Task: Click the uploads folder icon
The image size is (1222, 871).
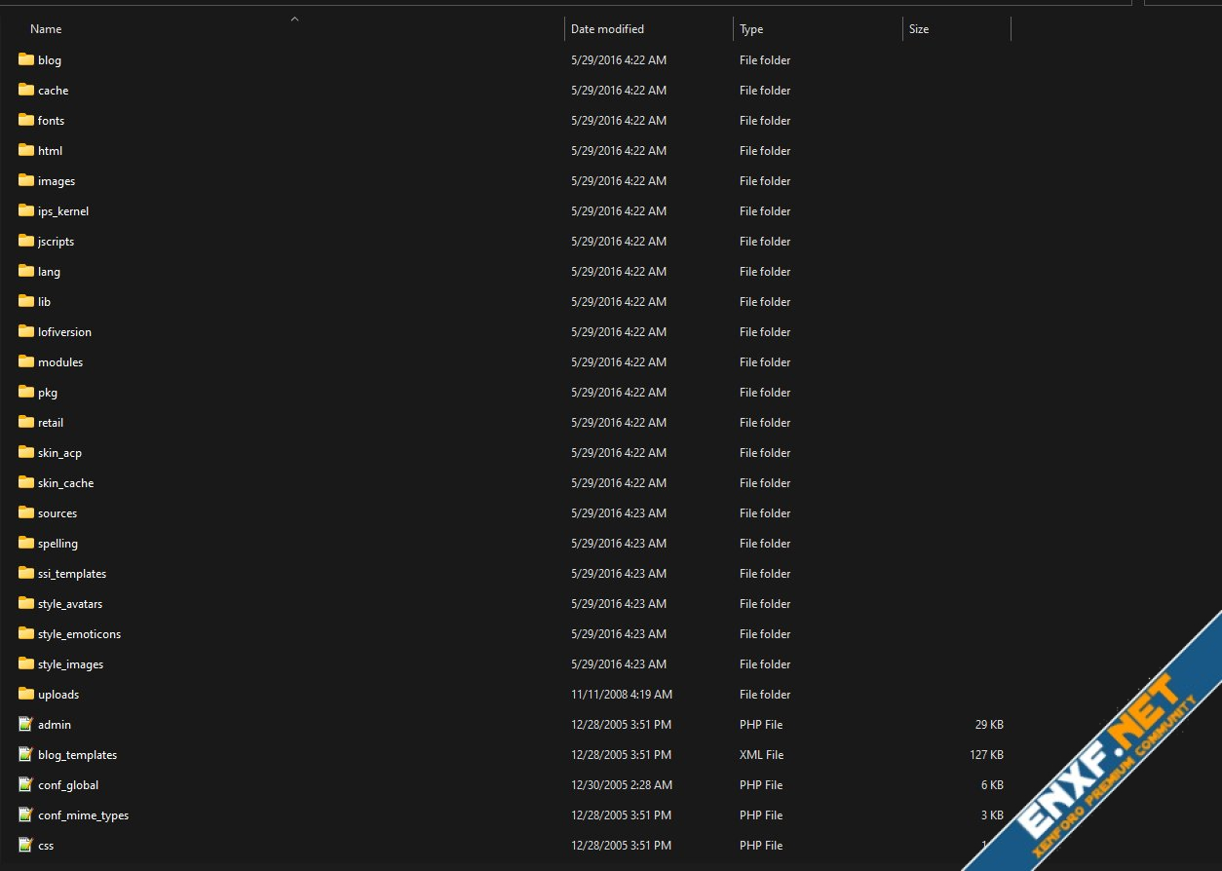Action: [26, 695]
